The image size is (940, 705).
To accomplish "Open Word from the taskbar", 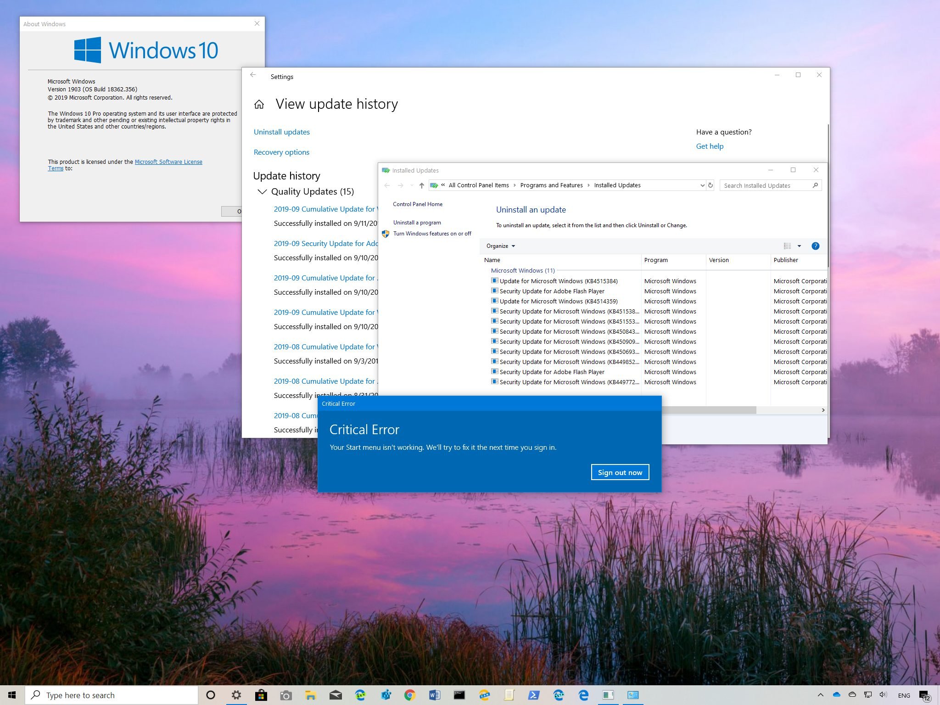I will (434, 695).
